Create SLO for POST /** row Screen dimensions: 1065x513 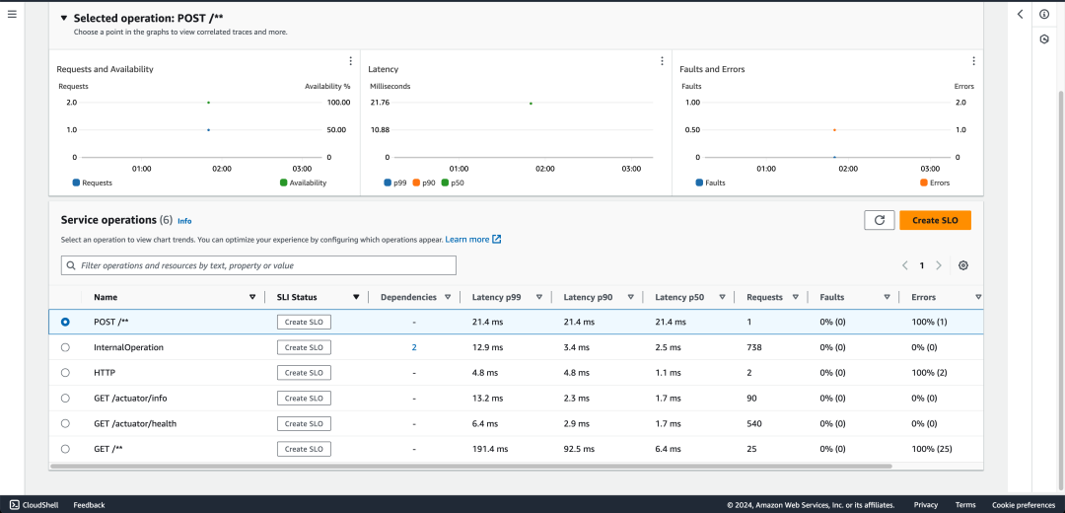point(304,322)
